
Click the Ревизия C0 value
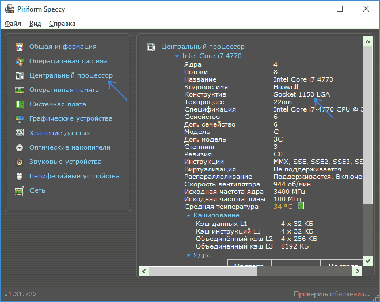278,154
